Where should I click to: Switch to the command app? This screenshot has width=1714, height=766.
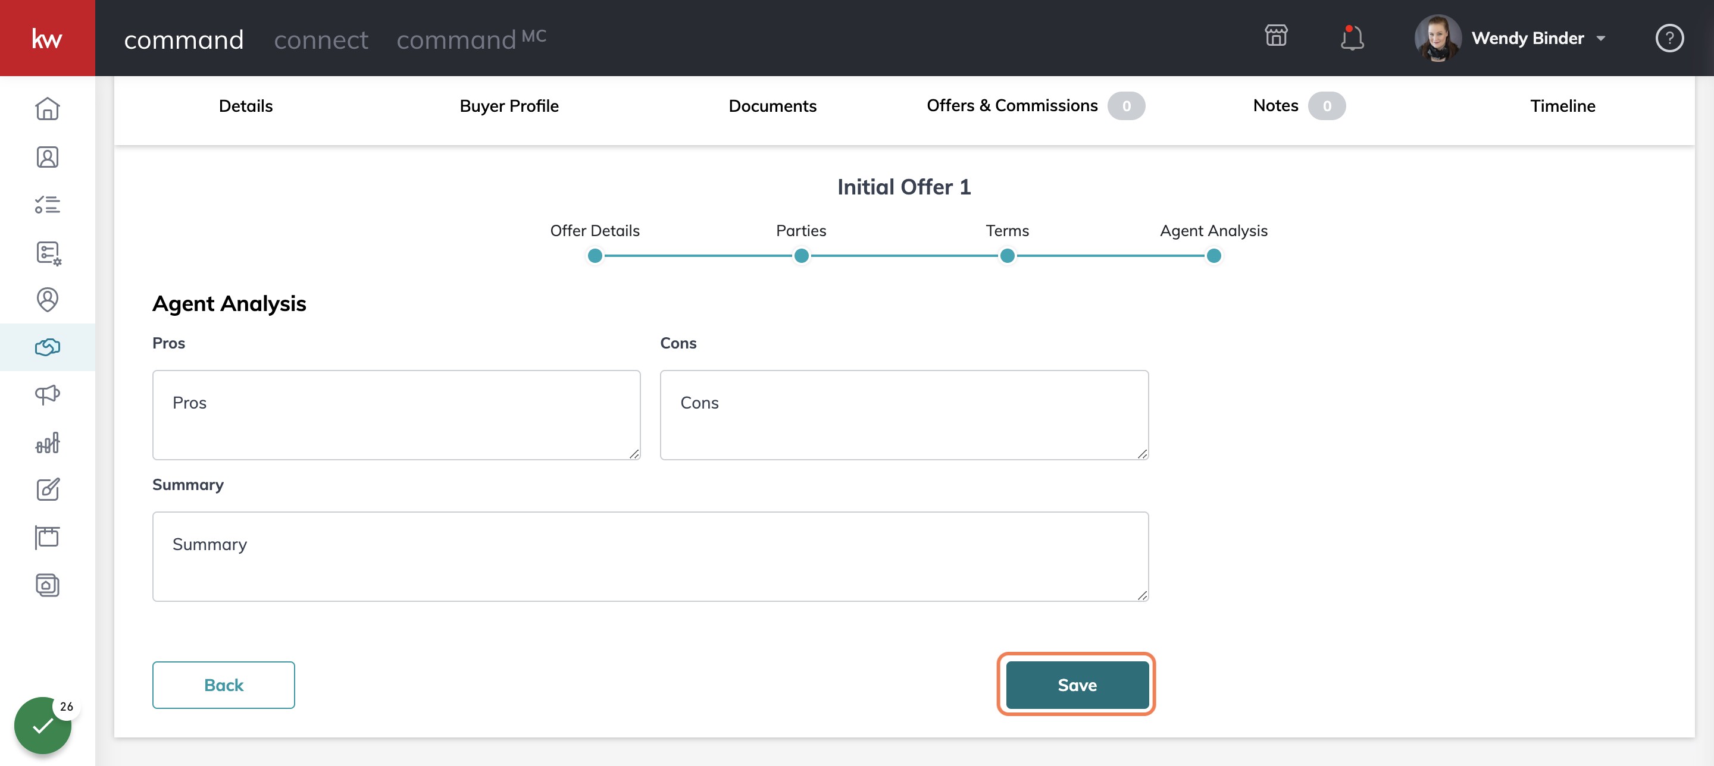pos(184,40)
